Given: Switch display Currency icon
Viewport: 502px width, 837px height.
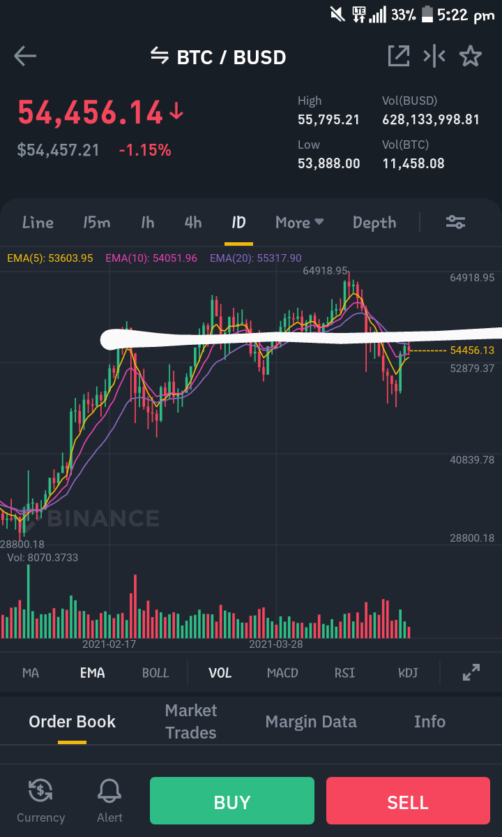Looking at the screenshot, I should [40, 800].
